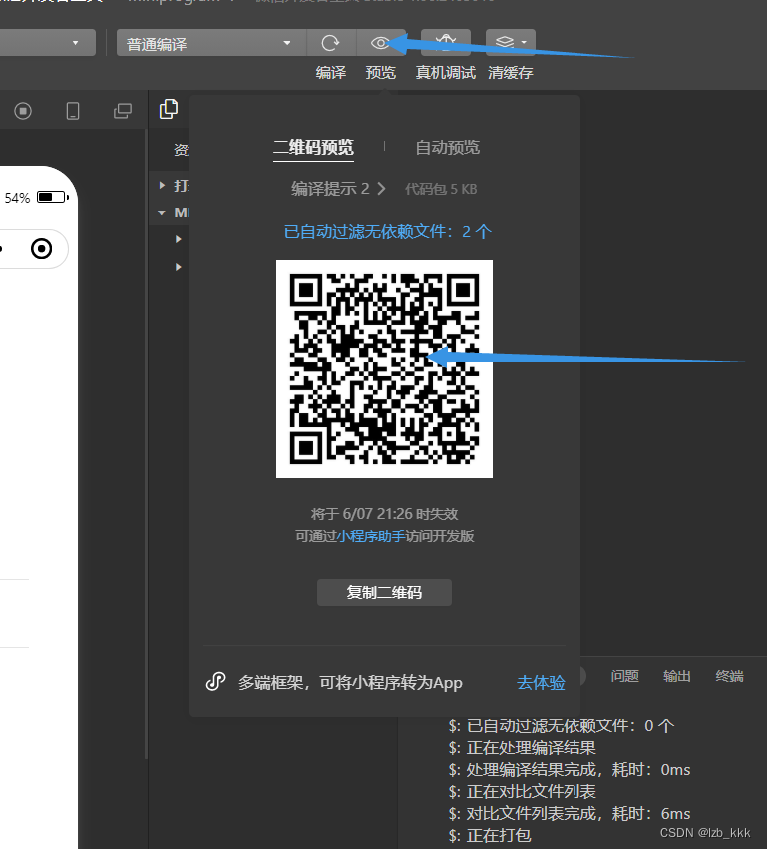Expand the collapsed 打 tree section
The width and height of the screenshot is (767, 849).
(162, 185)
